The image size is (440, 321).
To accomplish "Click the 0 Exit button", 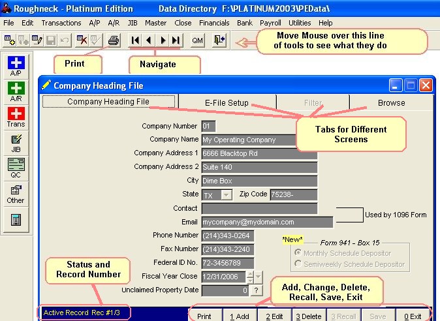I will coord(413,316).
